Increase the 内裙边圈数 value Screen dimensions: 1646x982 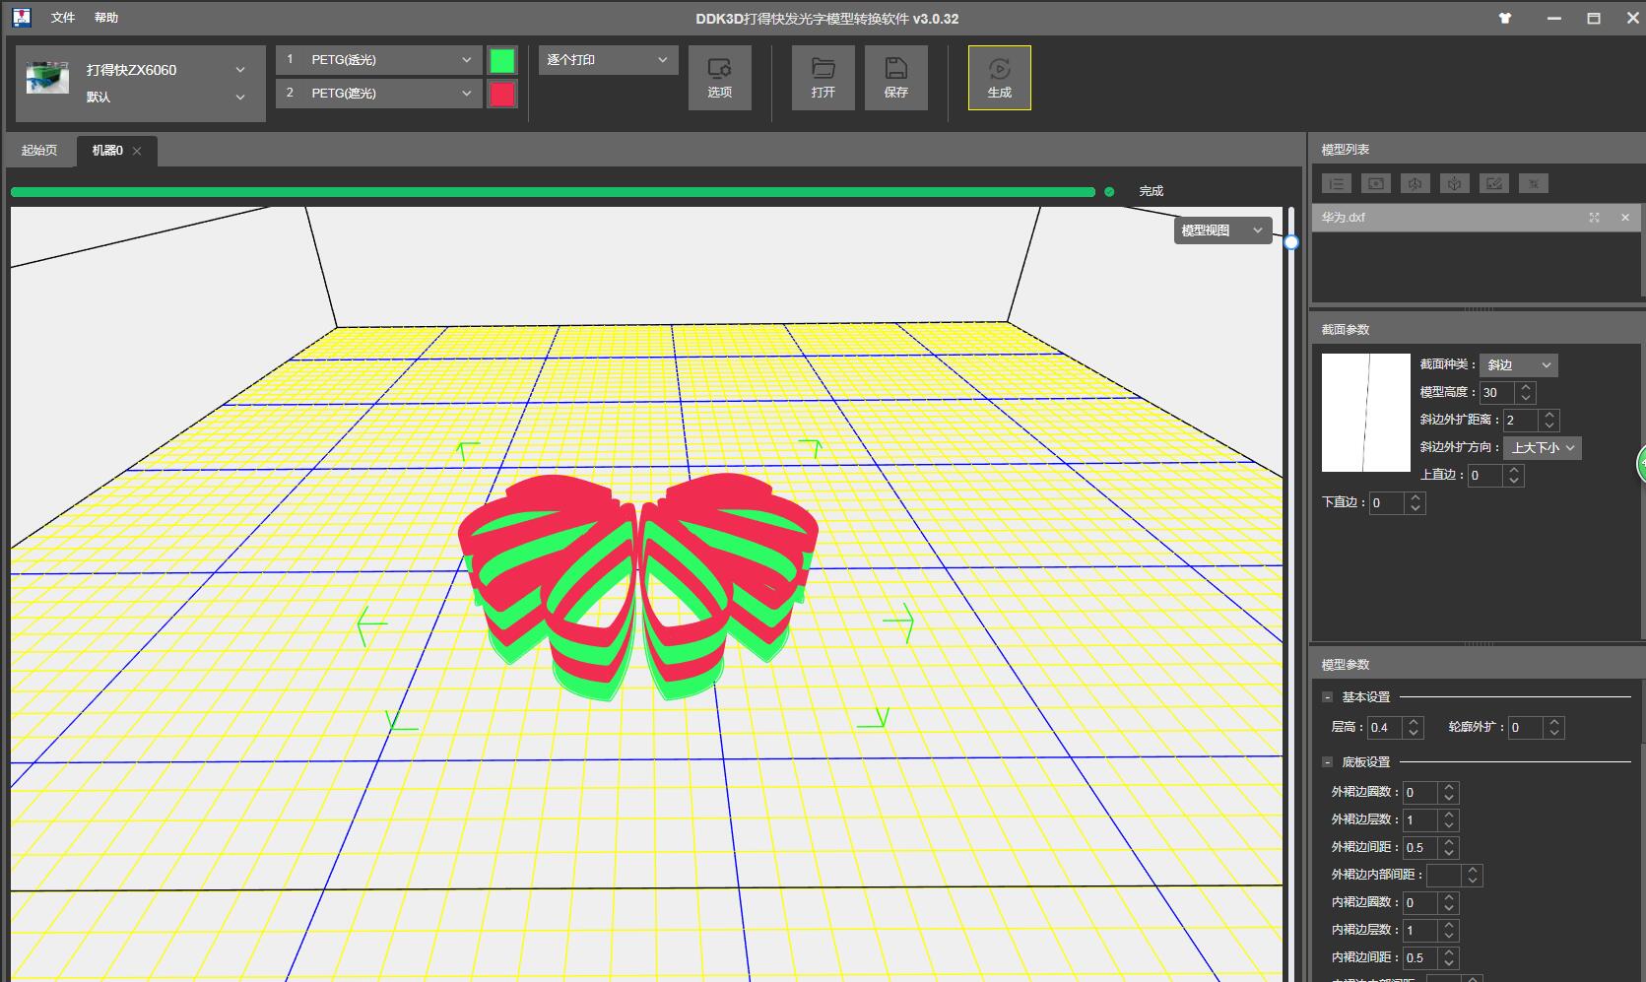click(x=1449, y=897)
